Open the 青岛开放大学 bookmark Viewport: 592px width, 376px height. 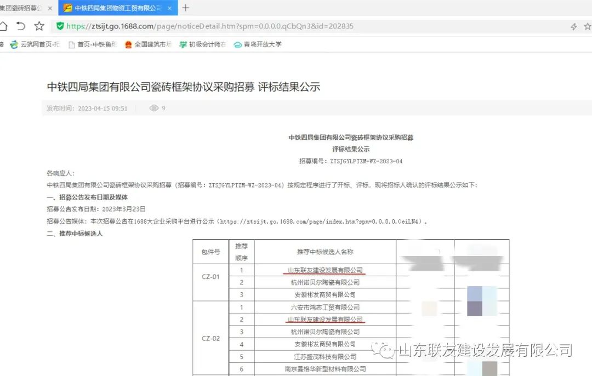tap(258, 44)
